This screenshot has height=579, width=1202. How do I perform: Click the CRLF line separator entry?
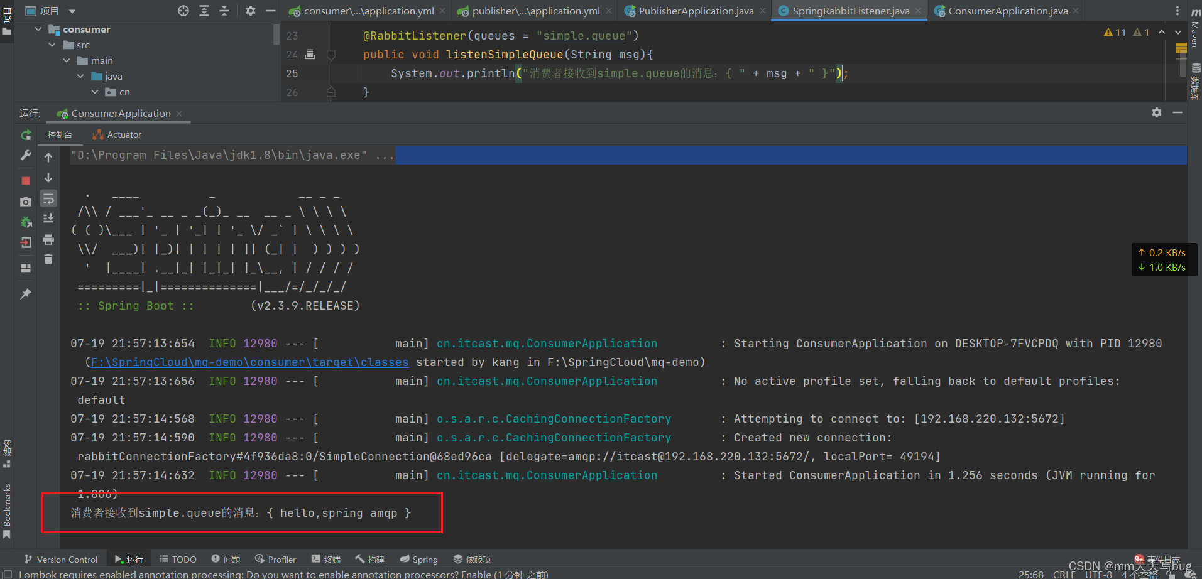coord(1064,574)
